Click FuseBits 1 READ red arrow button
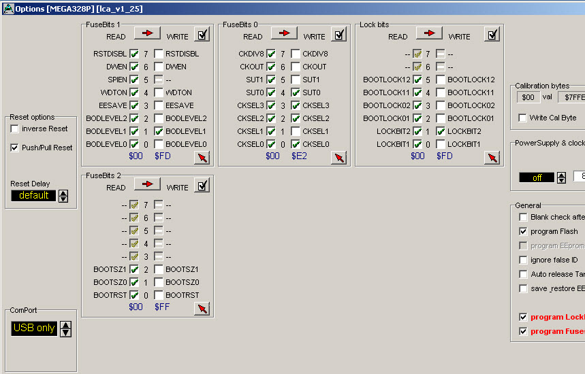Image resolution: width=585 pixels, height=374 pixels. [x=147, y=33]
